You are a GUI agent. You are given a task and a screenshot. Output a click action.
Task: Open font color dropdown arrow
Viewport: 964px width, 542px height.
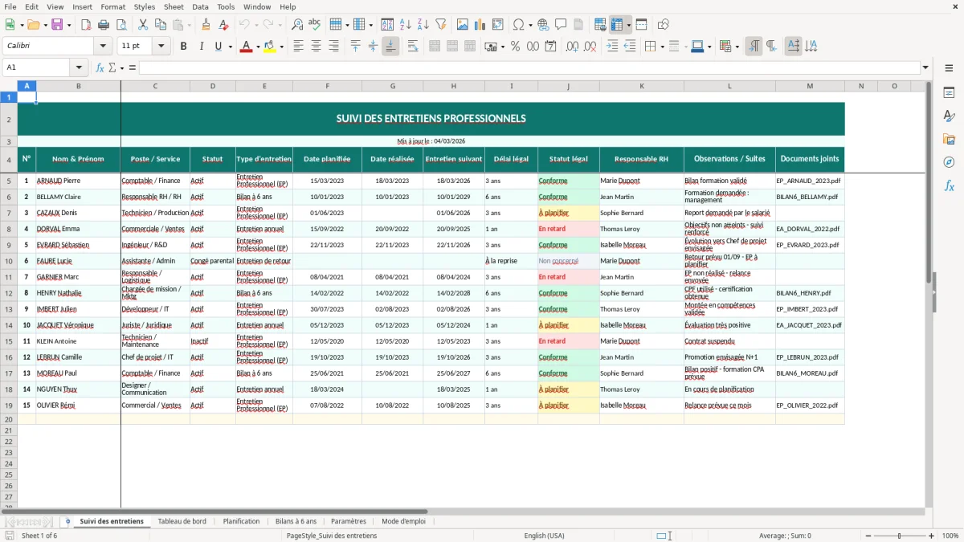[256, 47]
